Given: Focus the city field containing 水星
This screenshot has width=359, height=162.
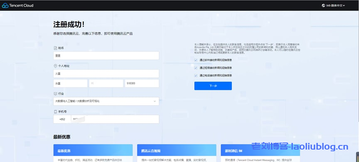Looking at the screenshot, I should pyautogui.click(x=70, y=84).
